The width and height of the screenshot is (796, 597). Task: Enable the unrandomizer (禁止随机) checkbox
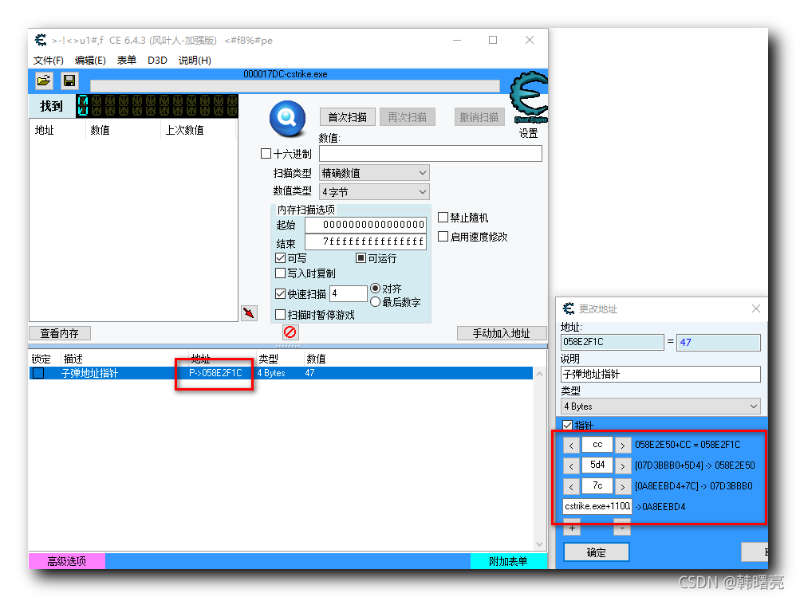pos(443,217)
